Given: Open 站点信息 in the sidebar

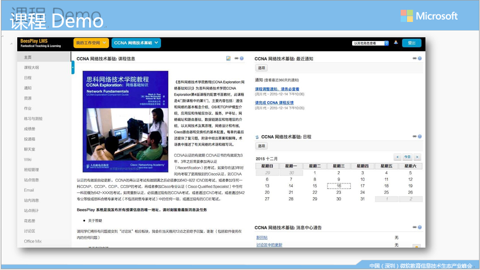Looking at the screenshot, I should coord(32,180).
